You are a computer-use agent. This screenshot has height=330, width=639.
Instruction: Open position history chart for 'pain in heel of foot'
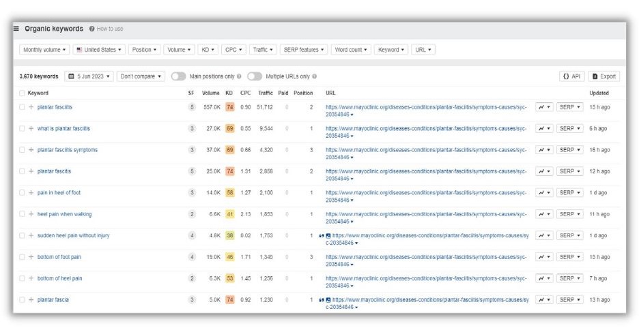click(x=544, y=192)
